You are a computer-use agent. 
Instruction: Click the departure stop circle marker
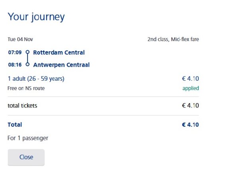click(27, 52)
